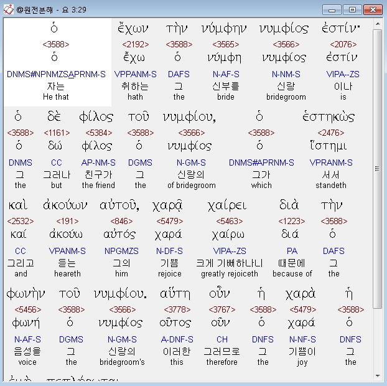Click the scrollbar up arrow
Screen dimensions: 387x386
coord(378,24)
